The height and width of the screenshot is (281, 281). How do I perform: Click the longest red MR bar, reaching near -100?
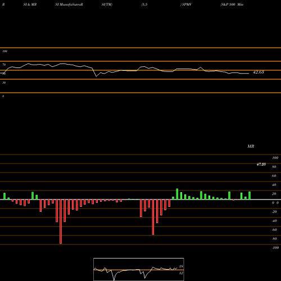pos(61,221)
